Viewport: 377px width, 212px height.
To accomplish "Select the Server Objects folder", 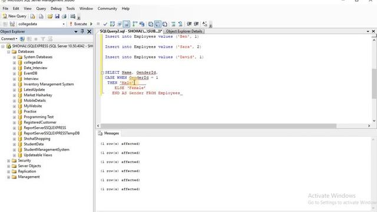I will coord(29,166).
